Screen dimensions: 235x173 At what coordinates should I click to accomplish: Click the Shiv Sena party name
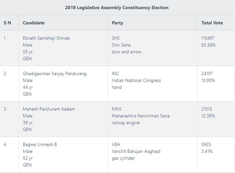121,45
